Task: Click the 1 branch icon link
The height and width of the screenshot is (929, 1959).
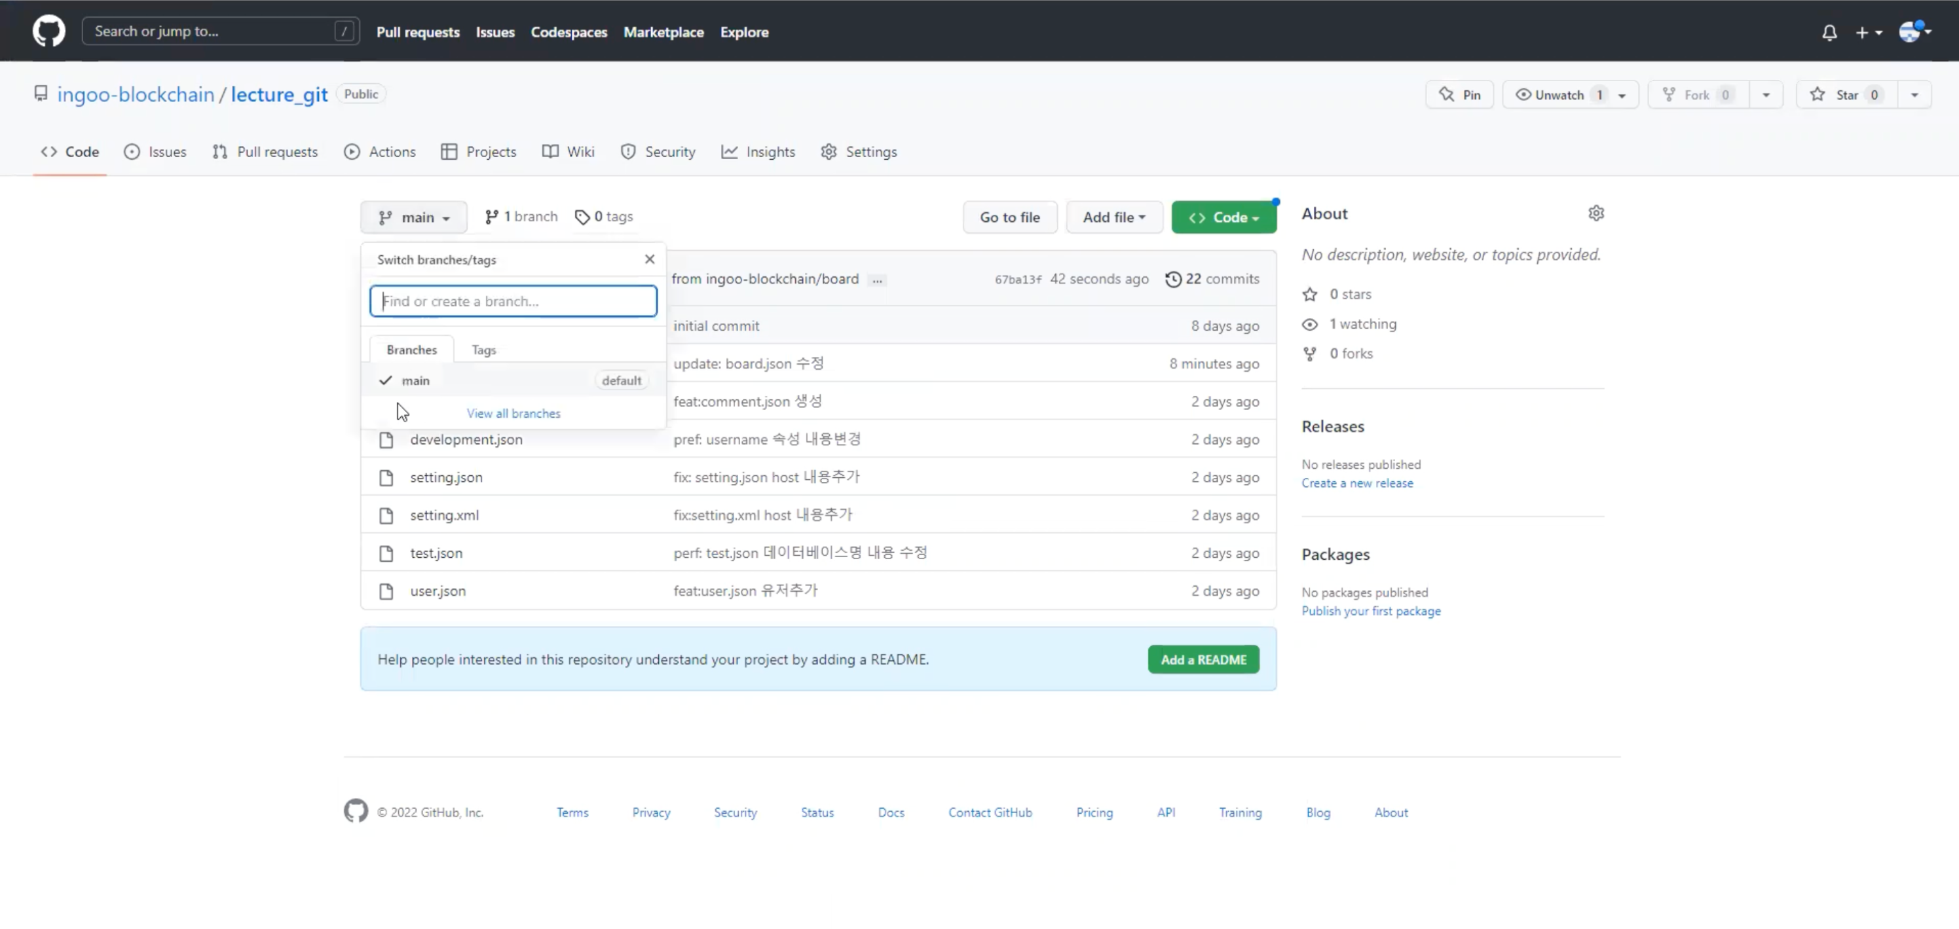Action: click(492, 217)
